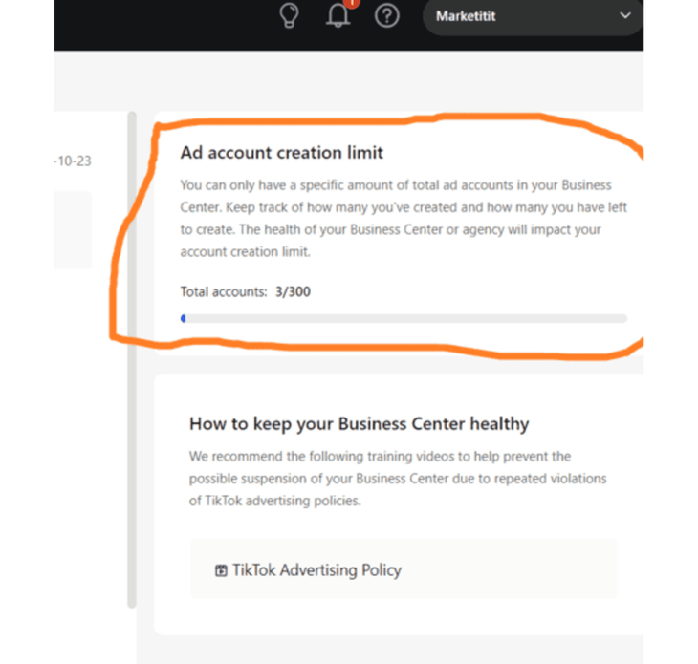Click the 'Total accounts:' label
Screen dimensions: 698x664
click(224, 291)
